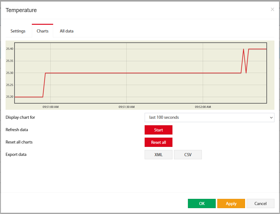Click the Reset all button
The height and width of the screenshot is (214, 280).
coord(159,142)
